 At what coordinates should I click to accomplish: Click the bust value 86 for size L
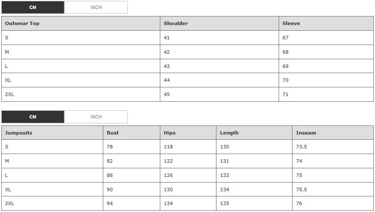pyautogui.click(x=110, y=175)
